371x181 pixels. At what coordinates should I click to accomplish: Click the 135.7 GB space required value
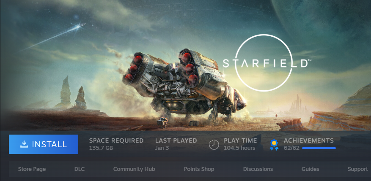pos(101,148)
